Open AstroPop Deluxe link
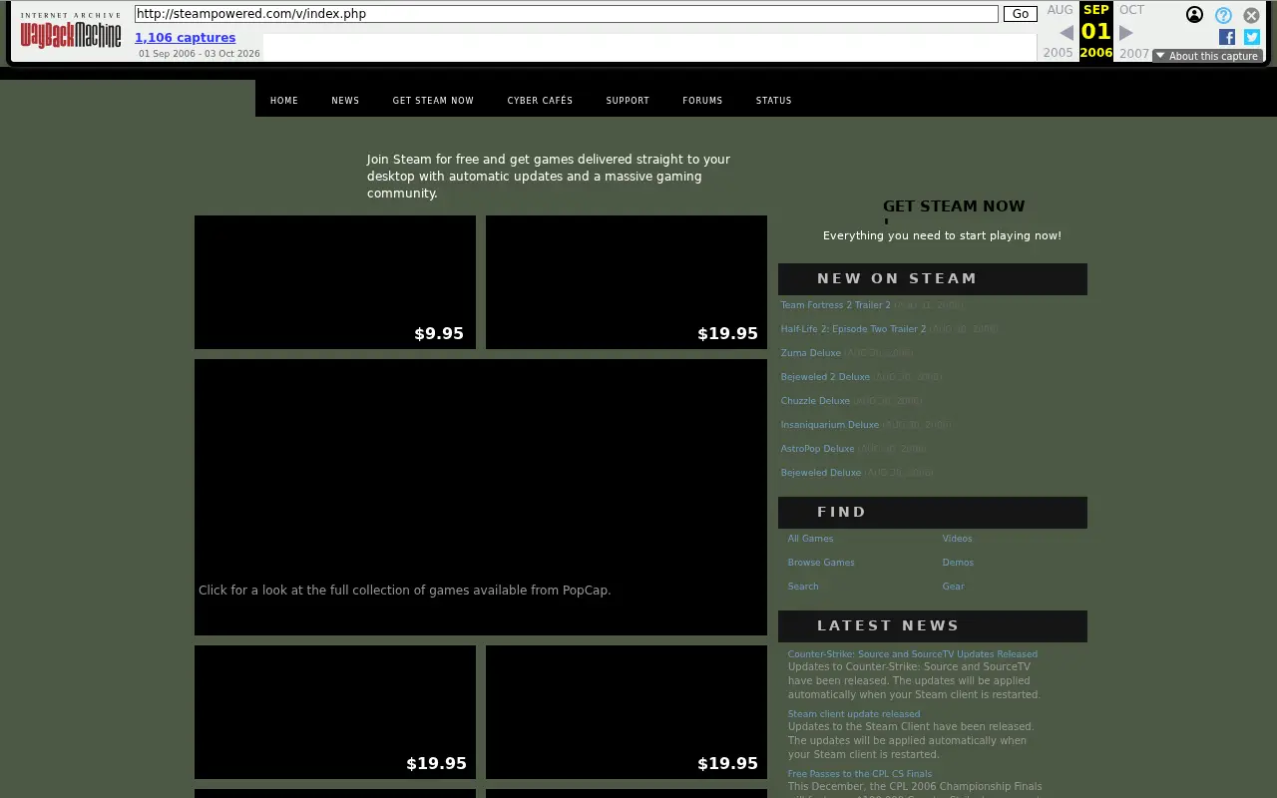 817,449
